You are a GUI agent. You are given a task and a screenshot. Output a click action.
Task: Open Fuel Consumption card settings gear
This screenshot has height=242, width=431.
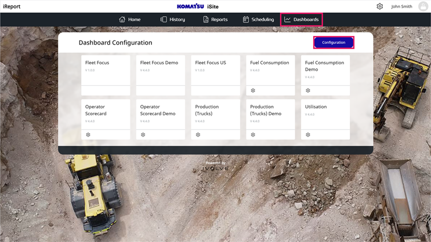[x=253, y=90]
